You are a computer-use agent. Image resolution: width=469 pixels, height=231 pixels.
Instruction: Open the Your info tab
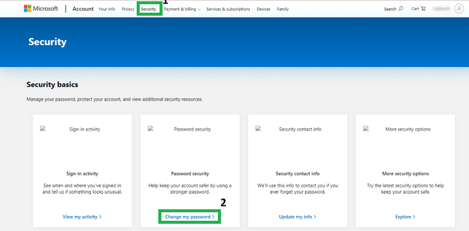(107, 9)
